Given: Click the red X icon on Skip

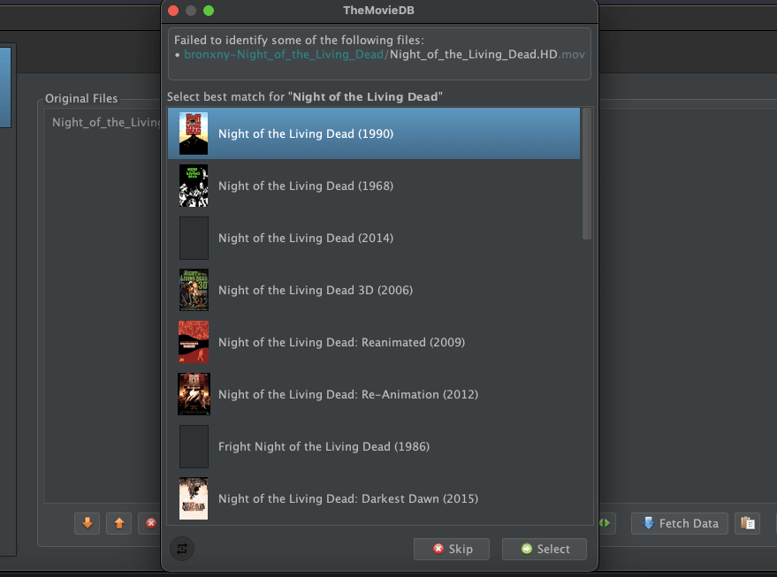Looking at the screenshot, I should click(438, 549).
